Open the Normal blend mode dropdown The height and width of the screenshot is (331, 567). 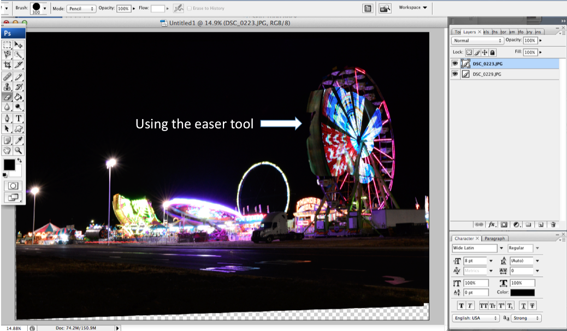[x=477, y=40]
